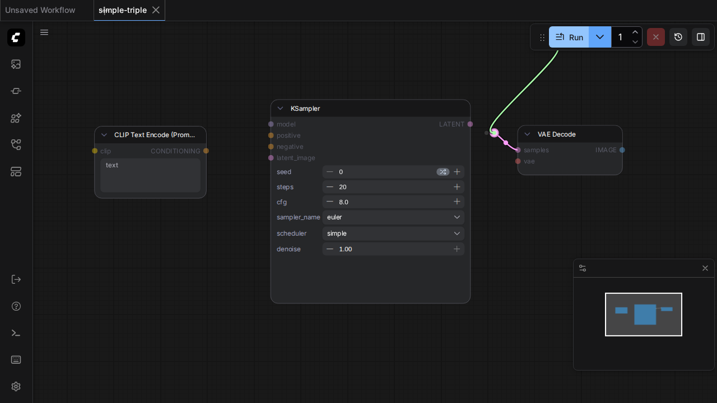This screenshot has height=403, width=717.
Task: Open the scheduler simple dropdown
Action: [x=393, y=233]
